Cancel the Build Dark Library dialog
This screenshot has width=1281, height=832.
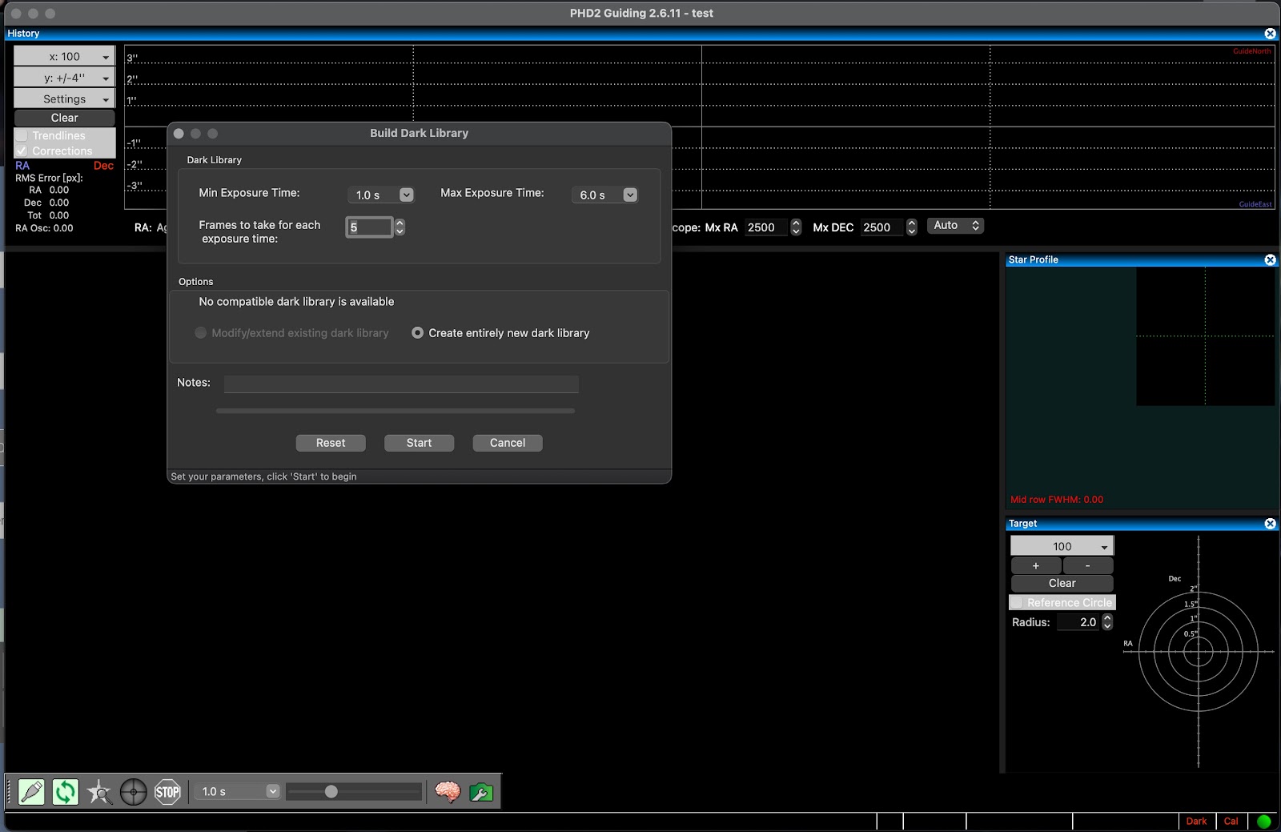pyautogui.click(x=508, y=443)
